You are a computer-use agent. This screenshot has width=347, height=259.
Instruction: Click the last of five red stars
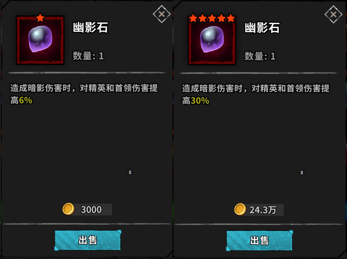(x=231, y=18)
